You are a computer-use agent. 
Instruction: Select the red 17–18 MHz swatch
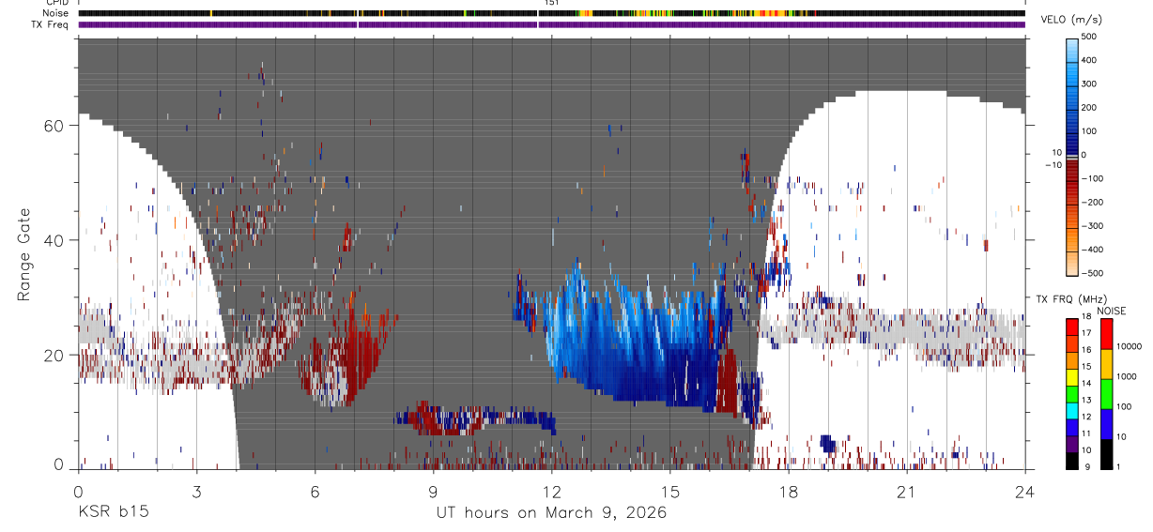(x=1071, y=326)
